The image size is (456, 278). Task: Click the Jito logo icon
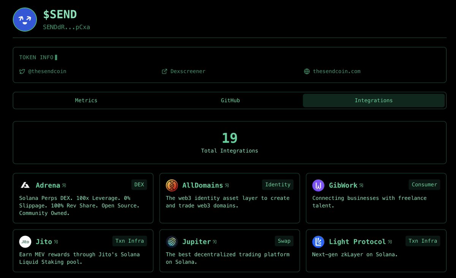[x=25, y=242]
